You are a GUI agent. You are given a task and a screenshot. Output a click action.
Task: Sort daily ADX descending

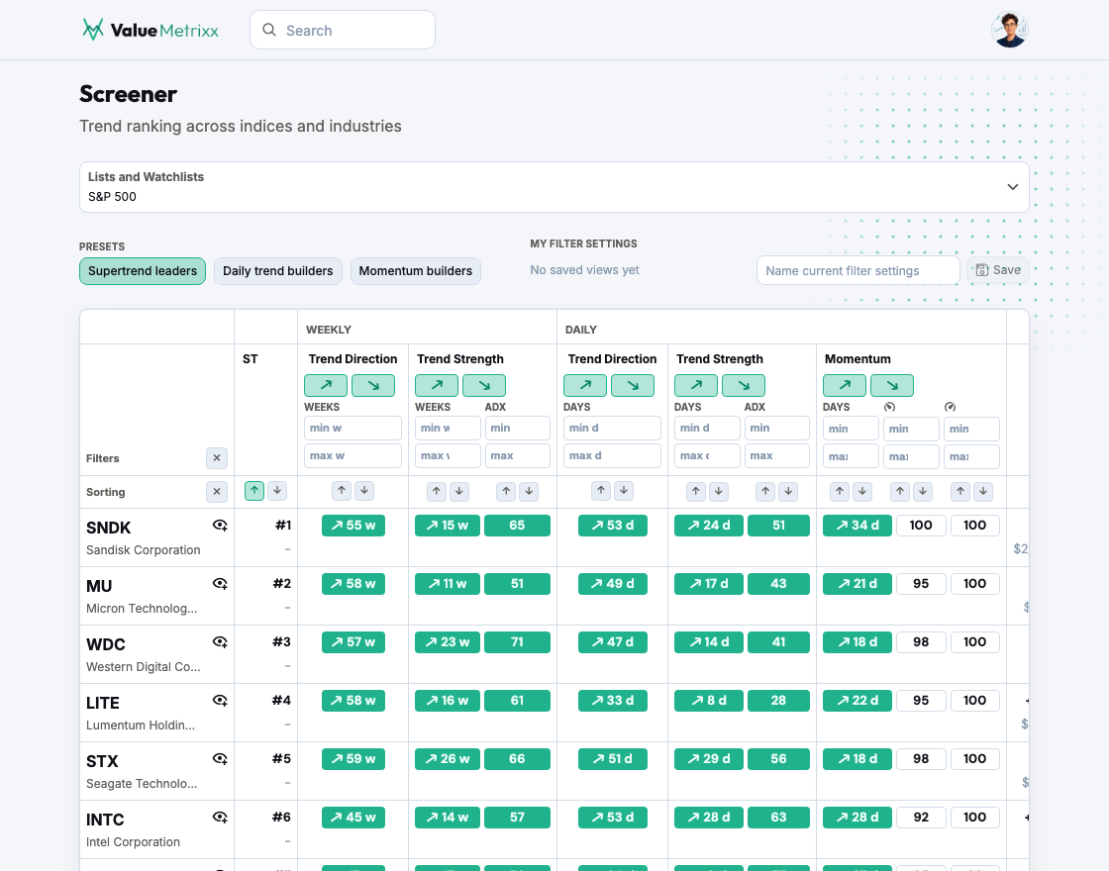pyautogui.click(x=788, y=491)
